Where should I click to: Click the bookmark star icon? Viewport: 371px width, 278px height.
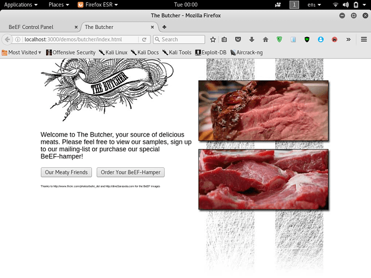(x=213, y=39)
